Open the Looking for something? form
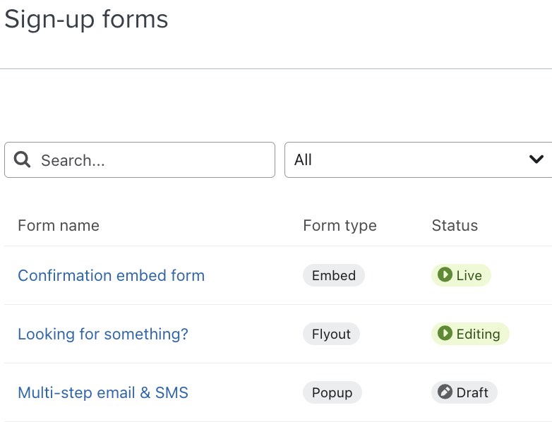The image size is (552, 422). 103,334
